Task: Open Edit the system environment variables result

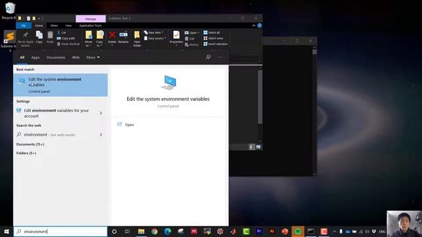Action: [61, 85]
